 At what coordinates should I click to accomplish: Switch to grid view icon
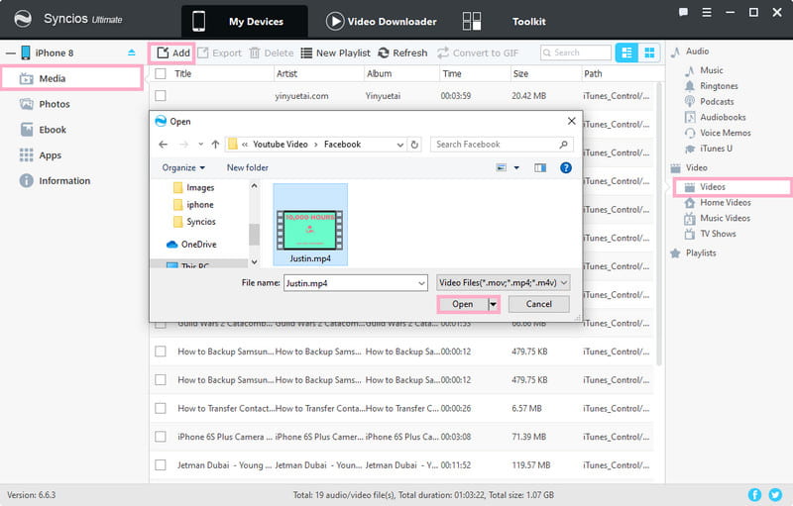(x=649, y=52)
